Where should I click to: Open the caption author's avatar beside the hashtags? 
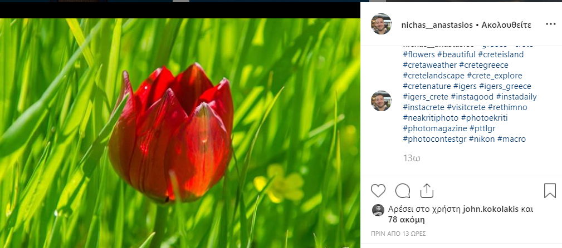(381, 101)
